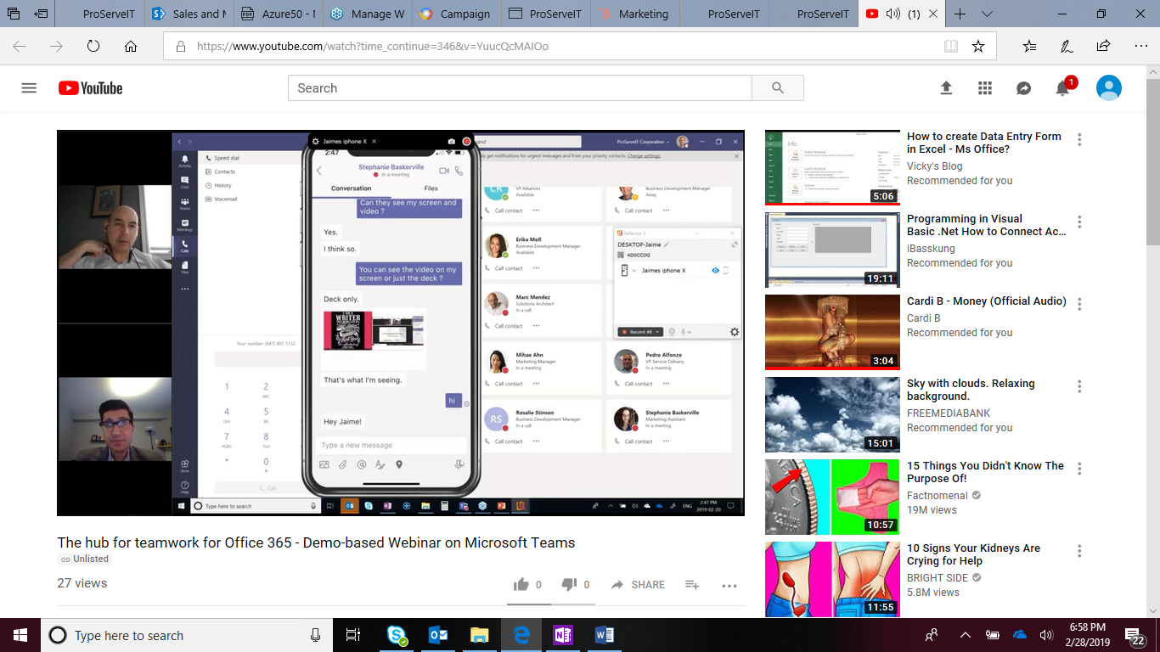Click the SHARE button

pyautogui.click(x=637, y=584)
